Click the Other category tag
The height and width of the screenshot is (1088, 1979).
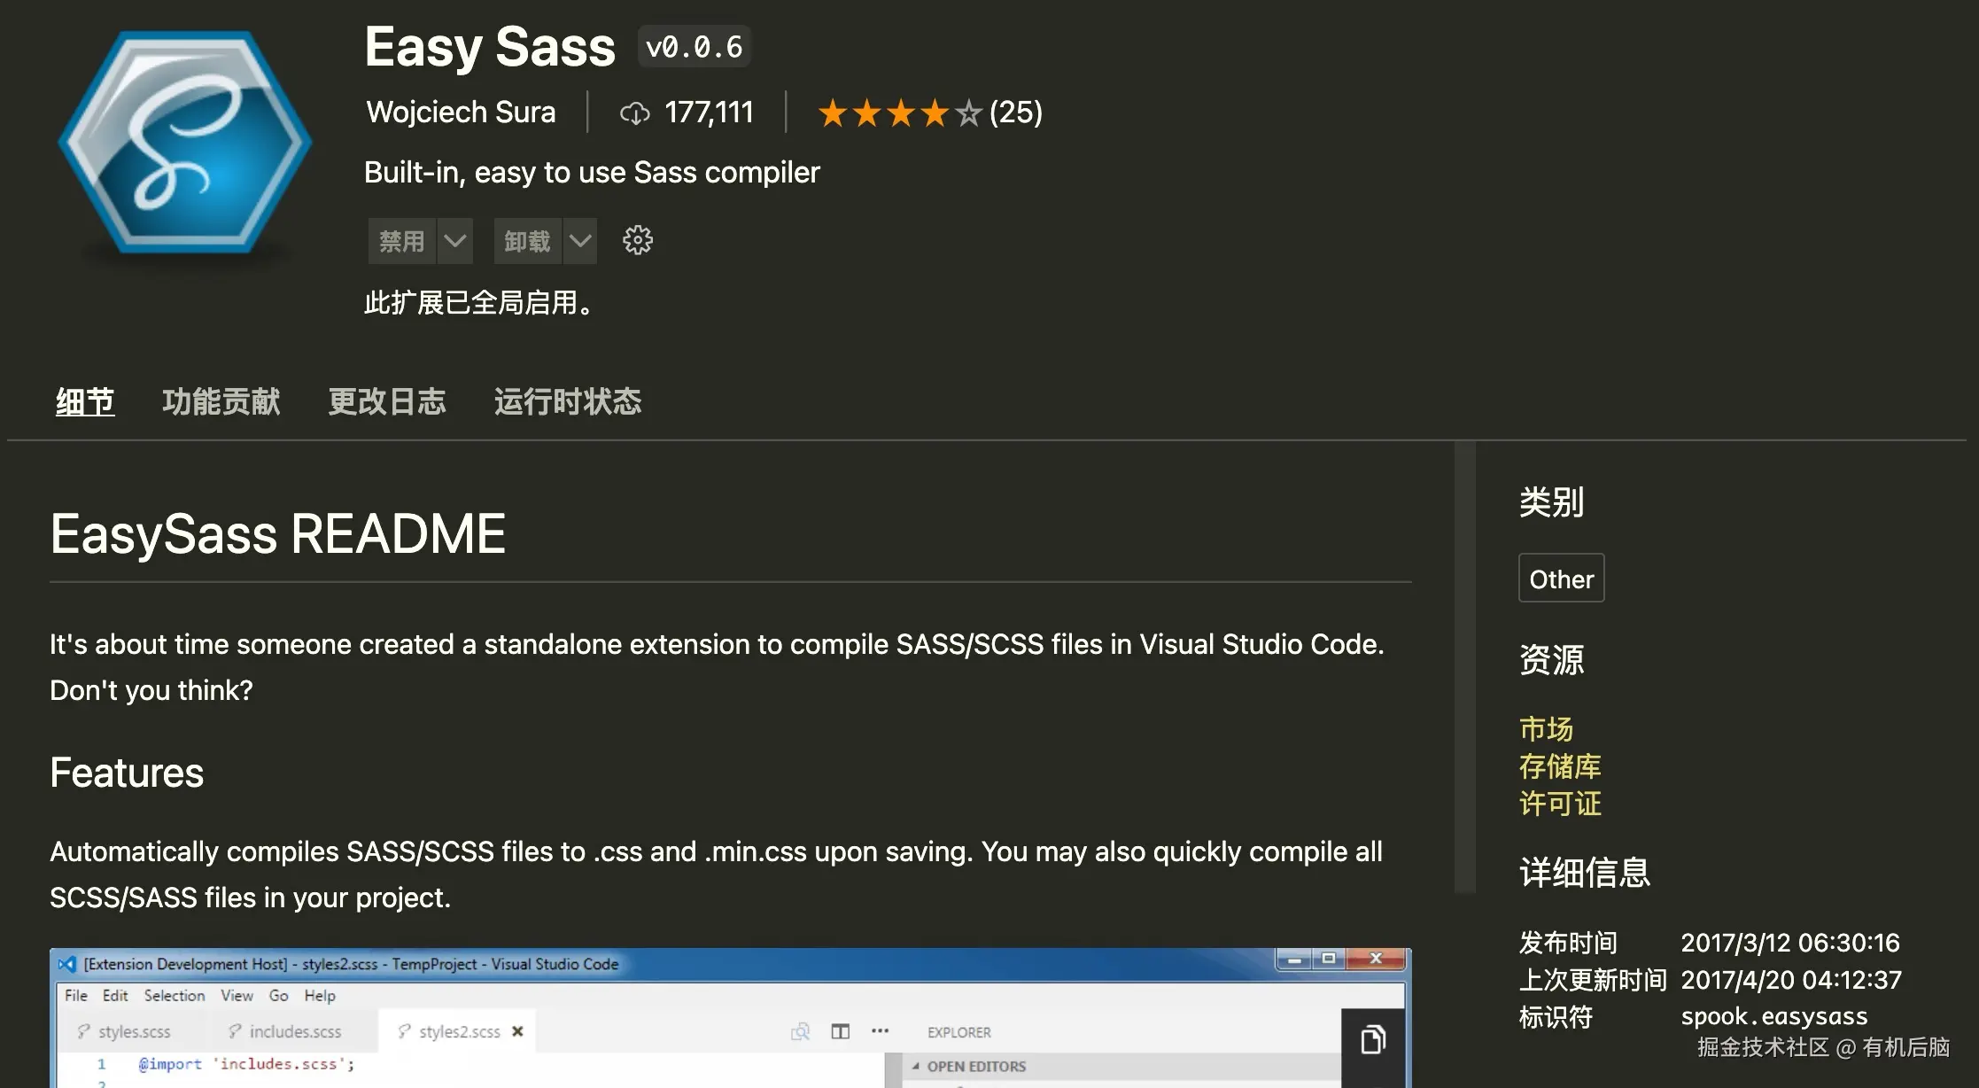[1561, 579]
